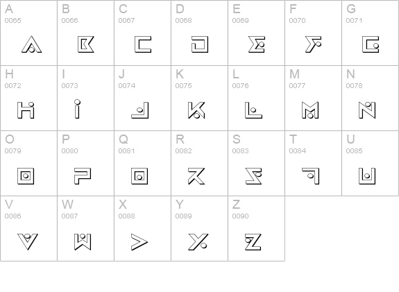
Task: Select the glyph for letter A
Action: [x=31, y=44]
